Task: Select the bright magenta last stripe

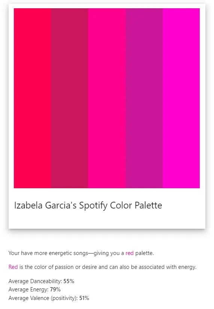Action: pyautogui.click(x=181, y=98)
